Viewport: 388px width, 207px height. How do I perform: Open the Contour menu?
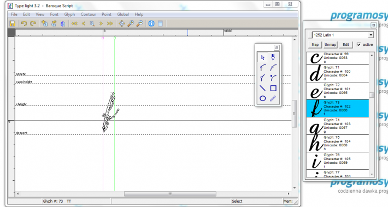tap(88, 14)
